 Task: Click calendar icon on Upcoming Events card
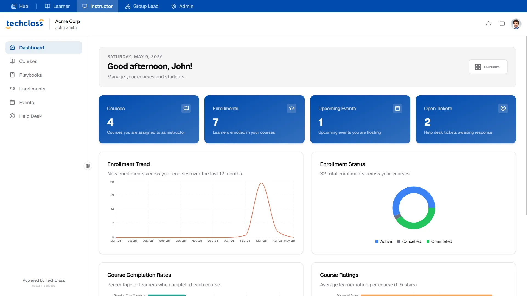[397, 108]
